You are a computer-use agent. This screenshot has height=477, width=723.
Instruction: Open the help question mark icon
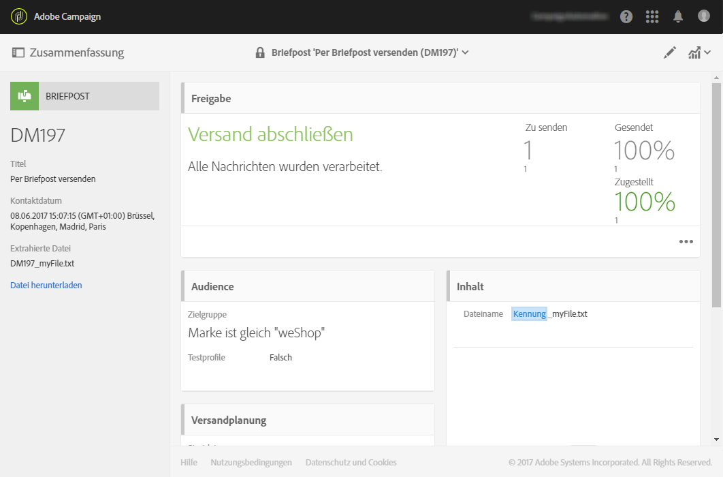(x=626, y=17)
